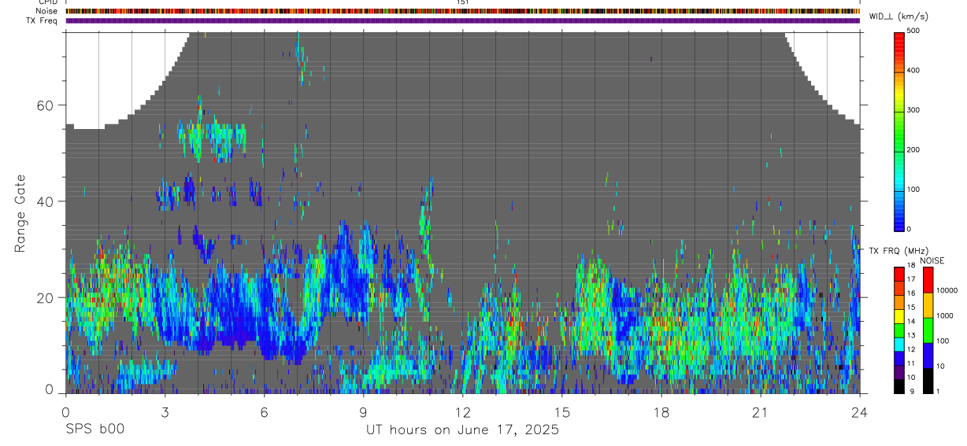Click the red top of the WID color bar
The width and height of the screenshot is (967, 446).
click(x=899, y=37)
